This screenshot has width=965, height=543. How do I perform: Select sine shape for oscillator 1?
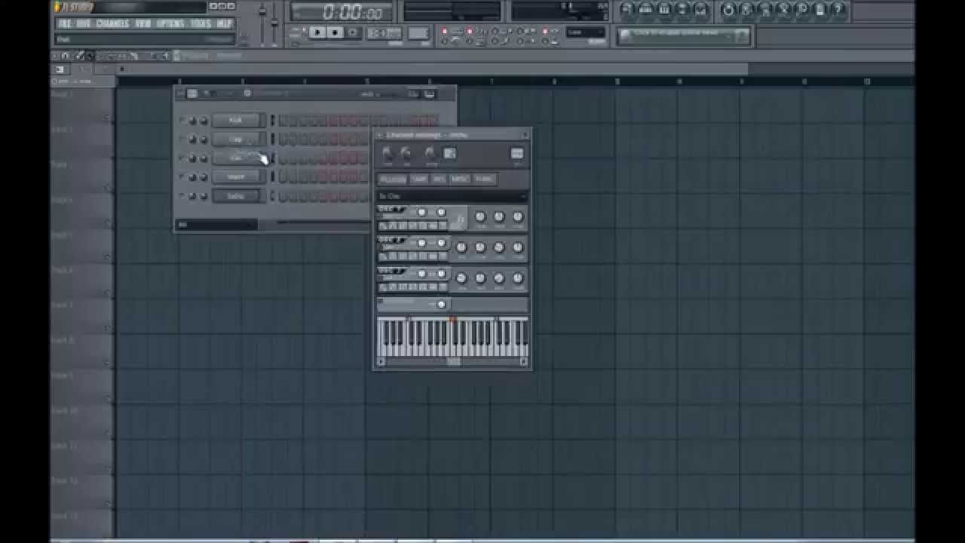tap(384, 226)
